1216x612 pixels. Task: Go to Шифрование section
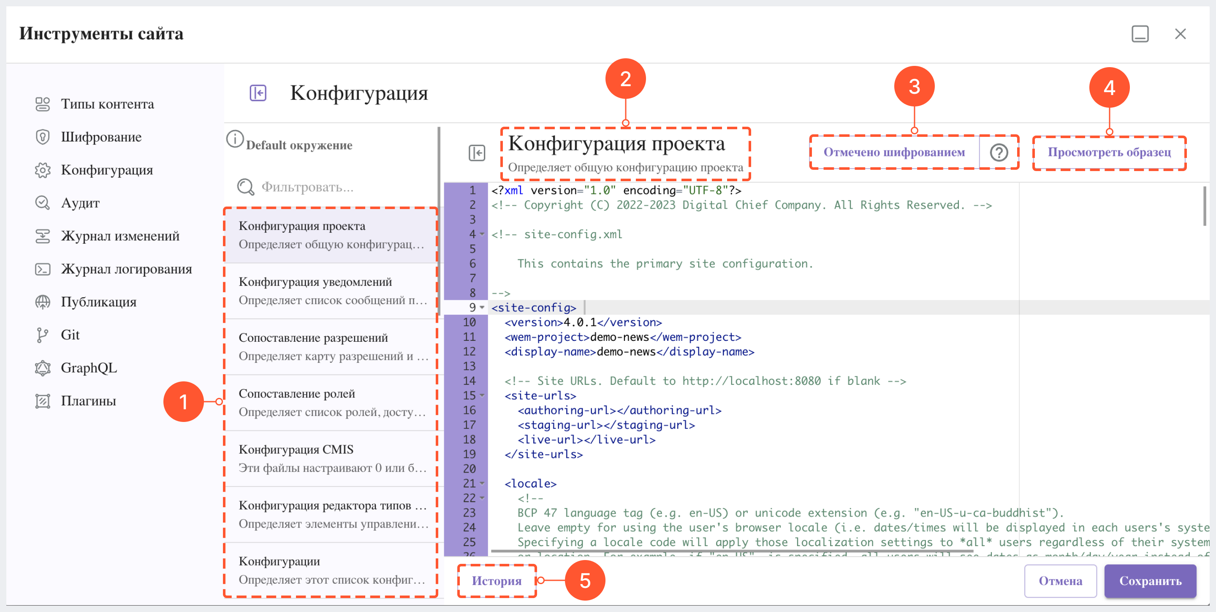[x=101, y=137]
